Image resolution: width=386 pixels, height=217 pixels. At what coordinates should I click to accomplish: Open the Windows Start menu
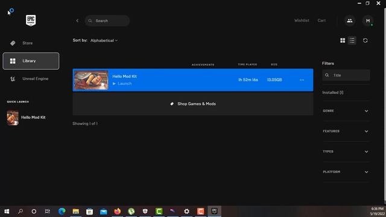7,212
